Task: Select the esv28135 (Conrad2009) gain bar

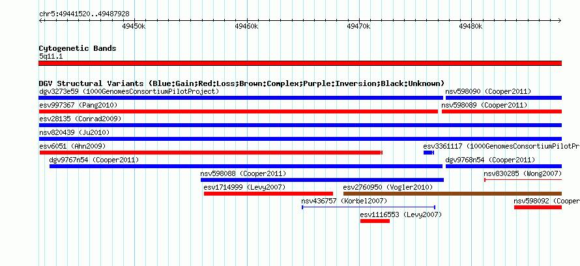Action: pos(300,125)
